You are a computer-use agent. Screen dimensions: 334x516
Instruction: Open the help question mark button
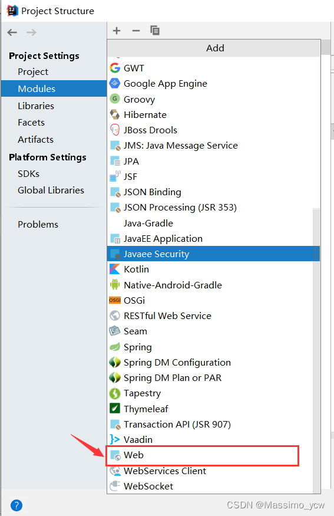[16, 505]
